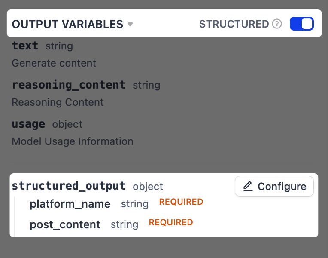Select the reasoning_content variable name
The height and width of the screenshot is (258, 328).
pyautogui.click(x=69, y=85)
